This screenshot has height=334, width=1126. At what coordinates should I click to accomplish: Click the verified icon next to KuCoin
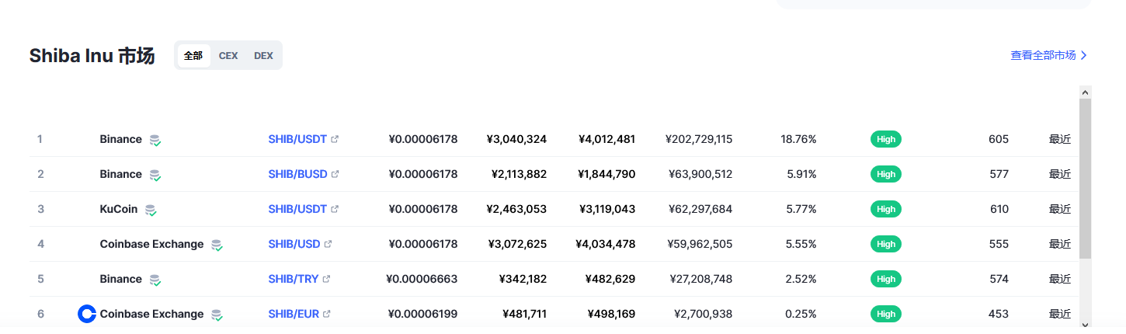coord(151,210)
